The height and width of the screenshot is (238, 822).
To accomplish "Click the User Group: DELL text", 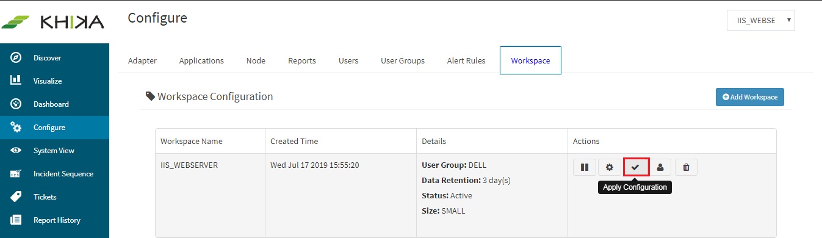I will 454,165.
